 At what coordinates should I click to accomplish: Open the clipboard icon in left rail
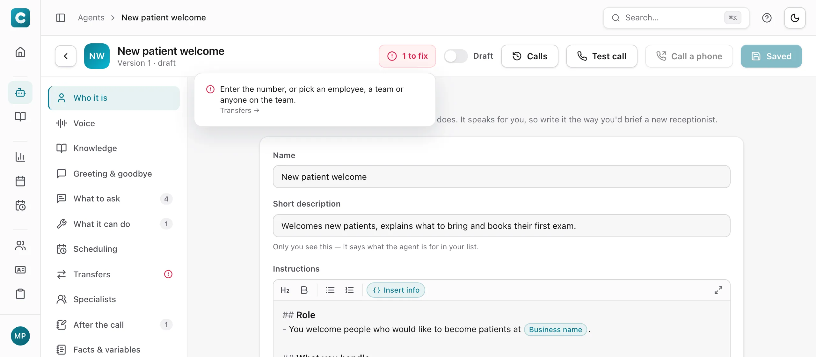coord(20,294)
